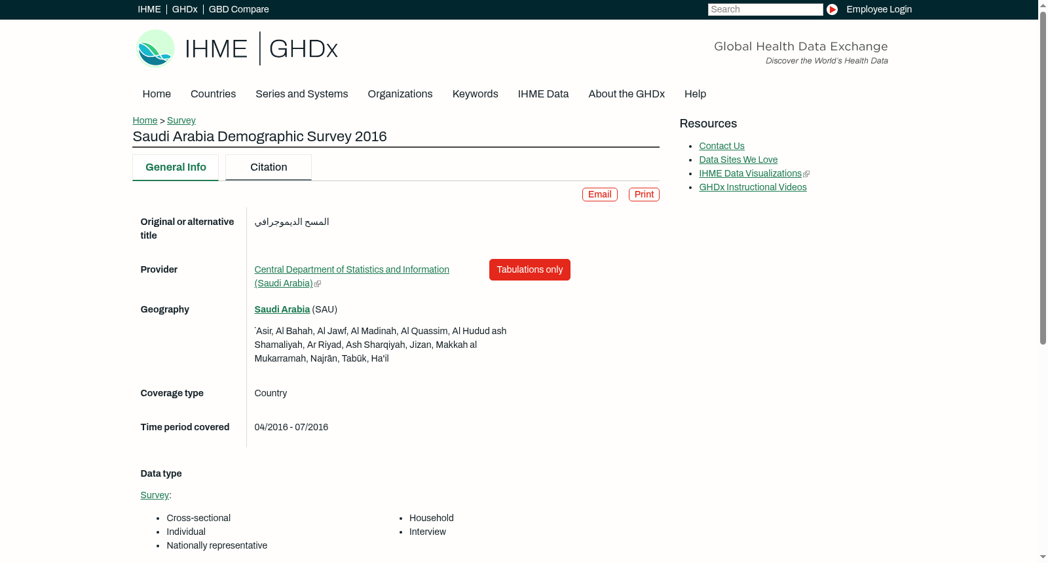Open the Organizations menu item
The height and width of the screenshot is (563, 1048).
[400, 94]
